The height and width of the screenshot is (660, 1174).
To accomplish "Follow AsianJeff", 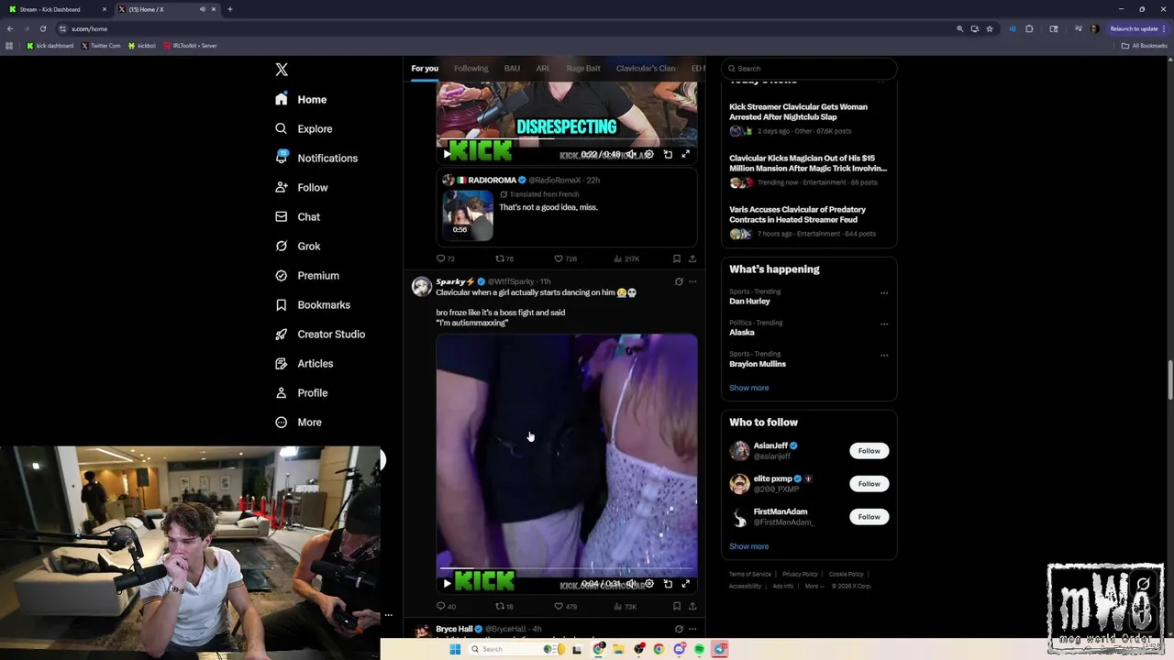I will point(869,451).
